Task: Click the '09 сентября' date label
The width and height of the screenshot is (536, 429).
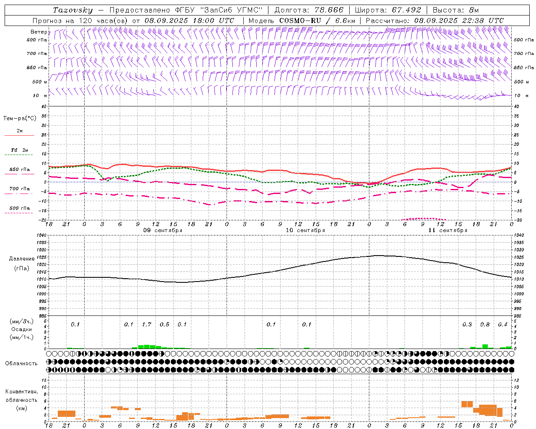Action: point(162,230)
